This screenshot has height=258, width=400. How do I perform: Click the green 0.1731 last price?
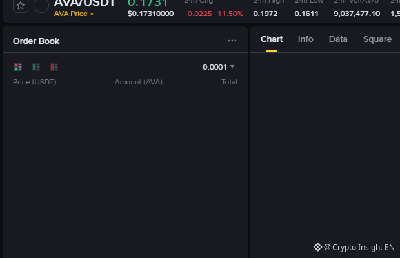click(148, 3)
